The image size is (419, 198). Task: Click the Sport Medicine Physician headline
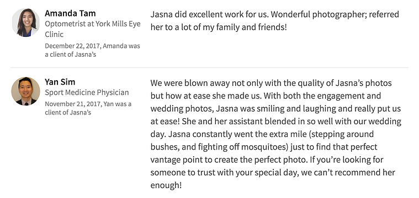coord(87,92)
